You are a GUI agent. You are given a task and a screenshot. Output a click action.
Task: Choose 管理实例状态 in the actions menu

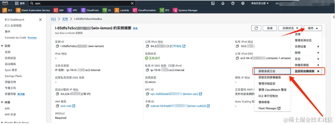(x=307, y=40)
